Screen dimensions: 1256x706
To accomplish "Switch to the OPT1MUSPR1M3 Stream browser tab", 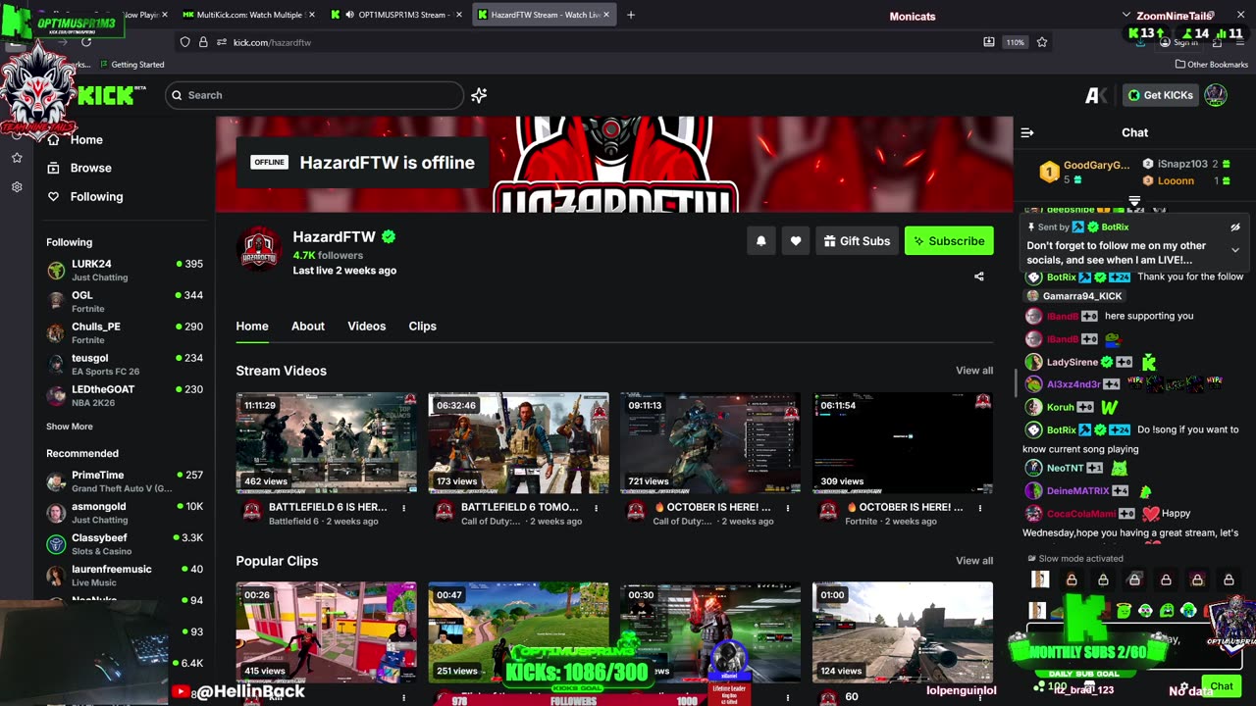I will (x=395, y=15).
